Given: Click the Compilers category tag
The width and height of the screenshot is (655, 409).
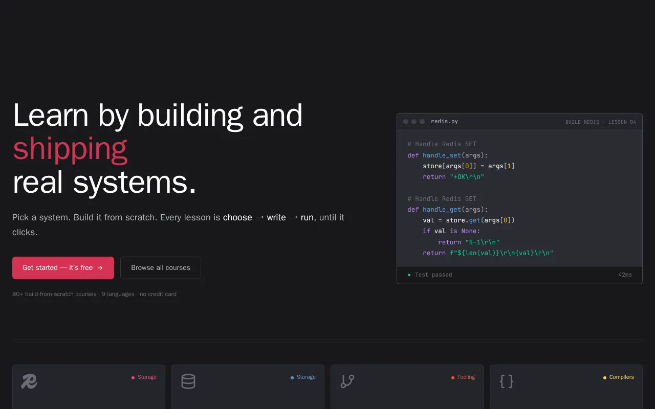Looking at the screenshot, I should click(x=618, y=377).
